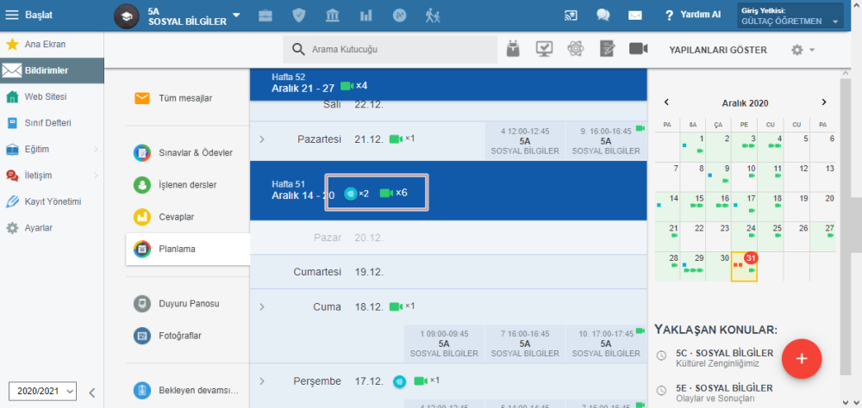Image resolution: width=862 pixels, height=408 pixels.
Task: Click the green camera icon on Cuma row
Action: (x=396, y=306)
